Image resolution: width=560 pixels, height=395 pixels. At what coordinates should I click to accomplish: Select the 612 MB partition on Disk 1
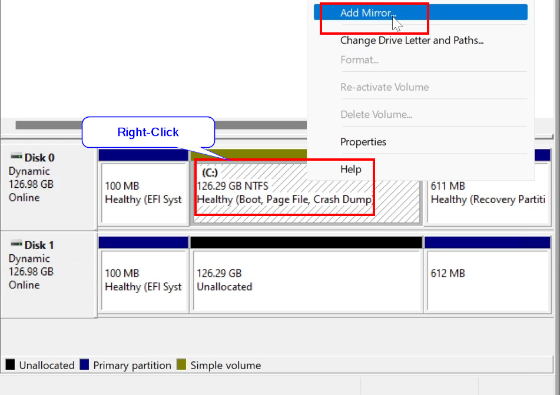[x=488, y=280]
